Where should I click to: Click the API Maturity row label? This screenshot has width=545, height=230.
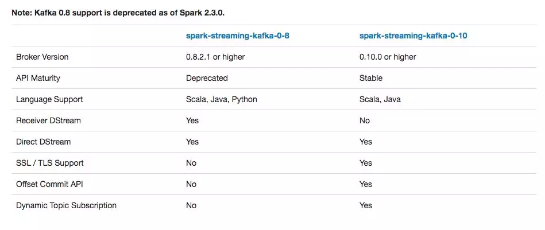pyautogui.click(x=38, y=78)
